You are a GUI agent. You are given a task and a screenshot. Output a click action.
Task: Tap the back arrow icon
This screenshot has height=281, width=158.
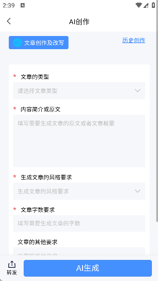pos(9,21)
